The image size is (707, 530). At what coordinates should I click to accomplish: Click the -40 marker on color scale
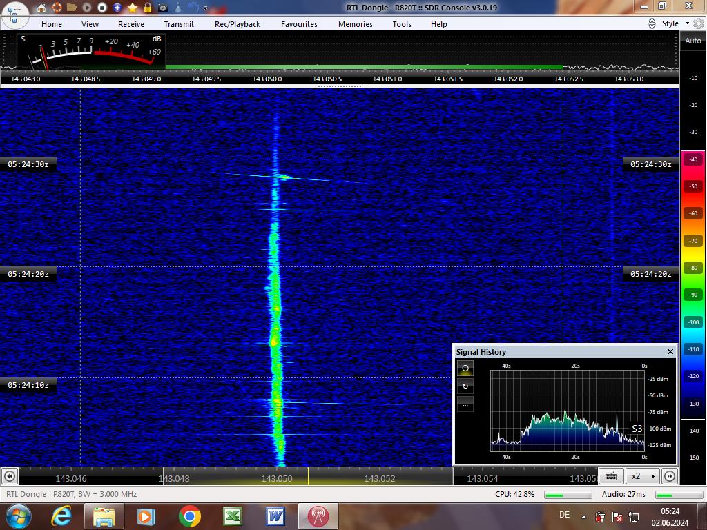point(693,159)
